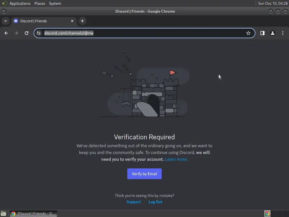Click the castle illustration
The width and height of the screenshot is (289, 217).
point(144,85)
